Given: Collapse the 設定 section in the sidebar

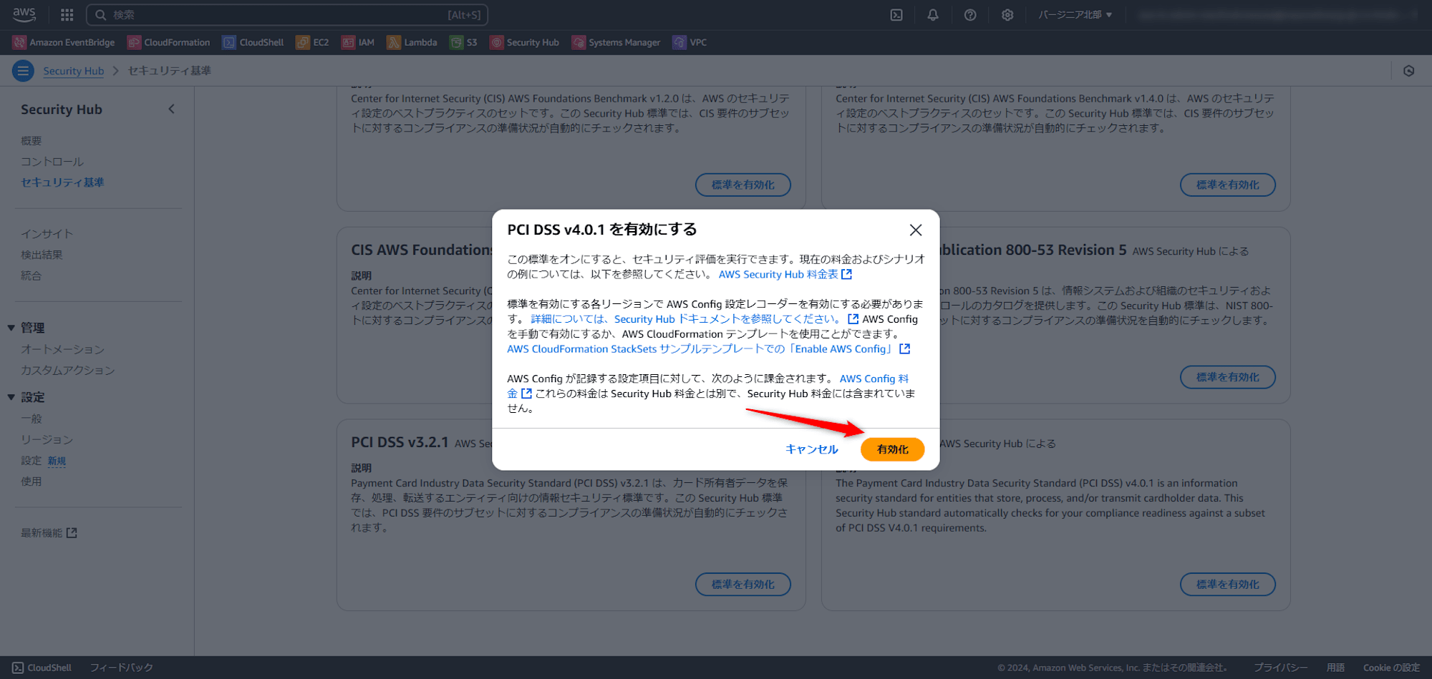Looking at the screenshot, I should 11,397.
